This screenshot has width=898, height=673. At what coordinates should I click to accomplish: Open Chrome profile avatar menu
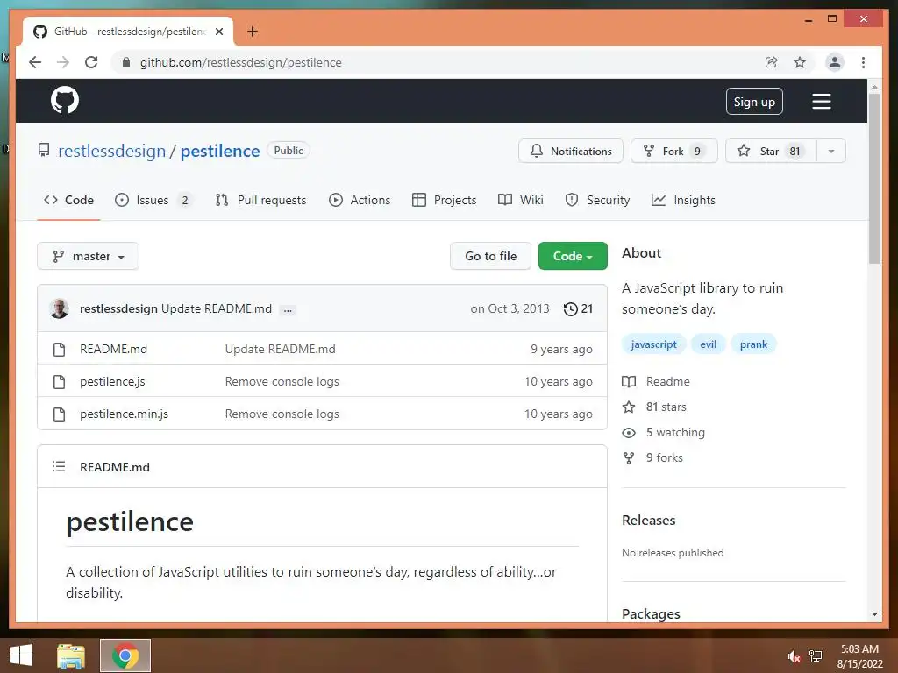click(835, 62)
